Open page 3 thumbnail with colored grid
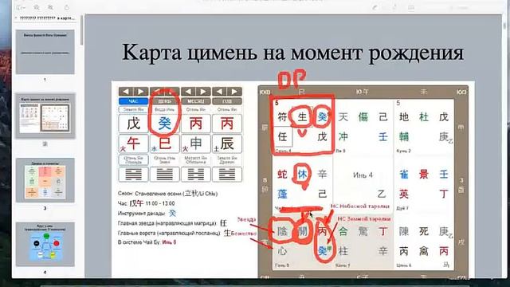 (45, 180)
